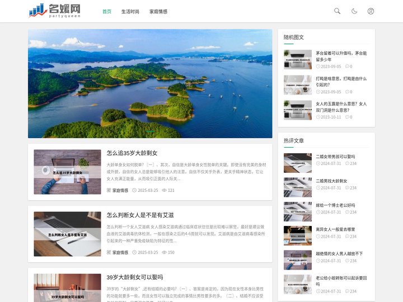Click clock icon under 离异女人一般爱去哪里
The height and width of the screenshot is (302, 403).
(318, 236)
